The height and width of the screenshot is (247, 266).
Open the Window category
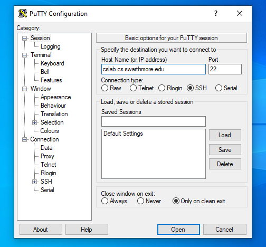coord(41,89)
